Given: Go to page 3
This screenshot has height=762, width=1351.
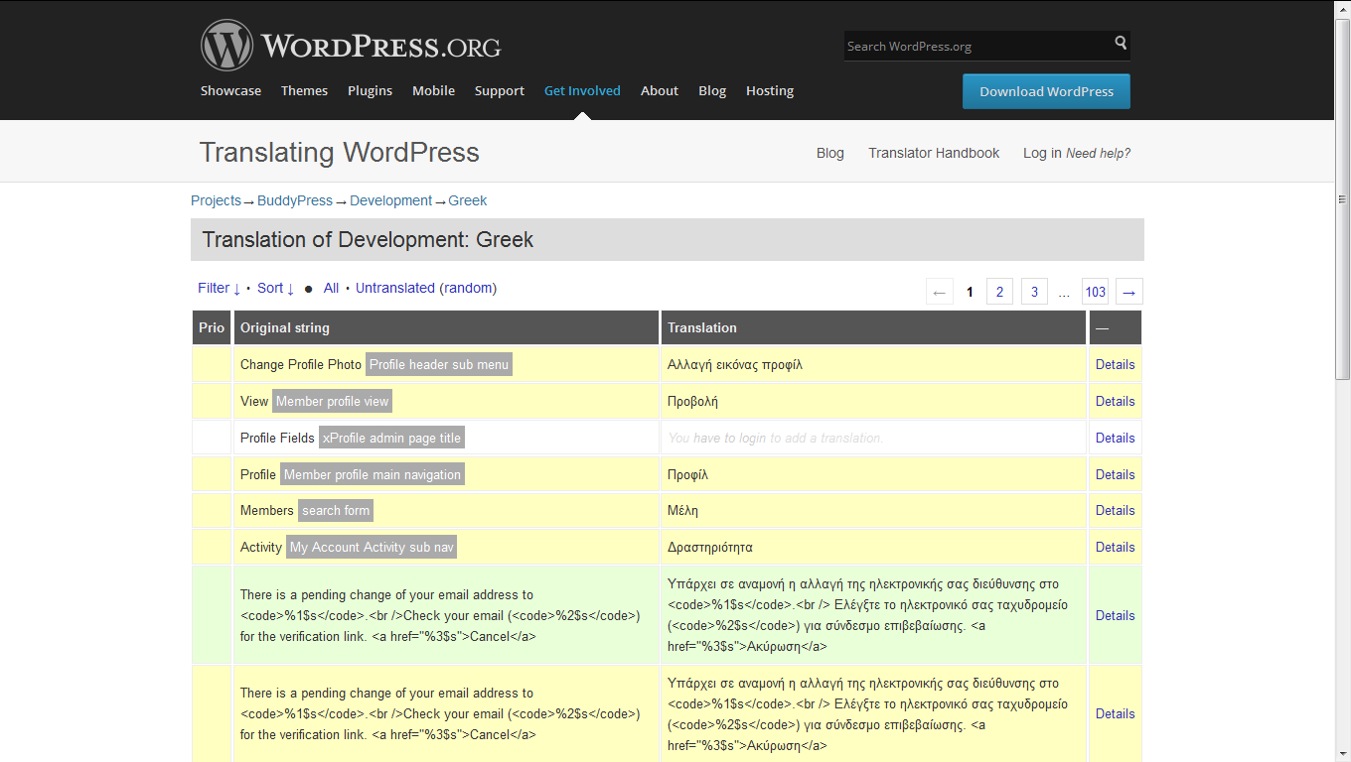Looking at the screenshot, I should click(1034, 292).
